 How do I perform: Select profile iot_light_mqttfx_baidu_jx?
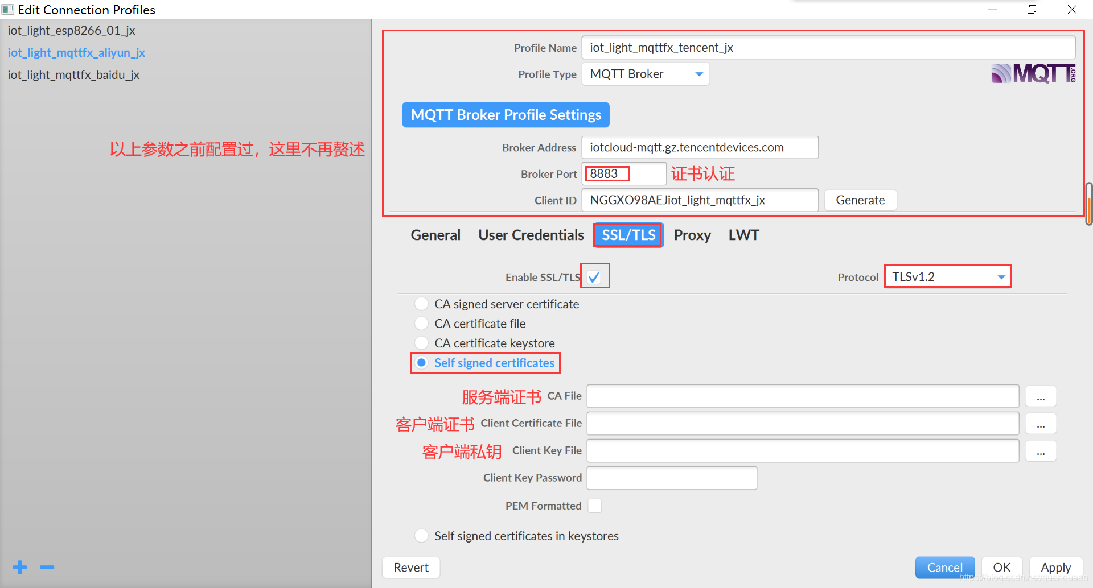tap(73, 74)
